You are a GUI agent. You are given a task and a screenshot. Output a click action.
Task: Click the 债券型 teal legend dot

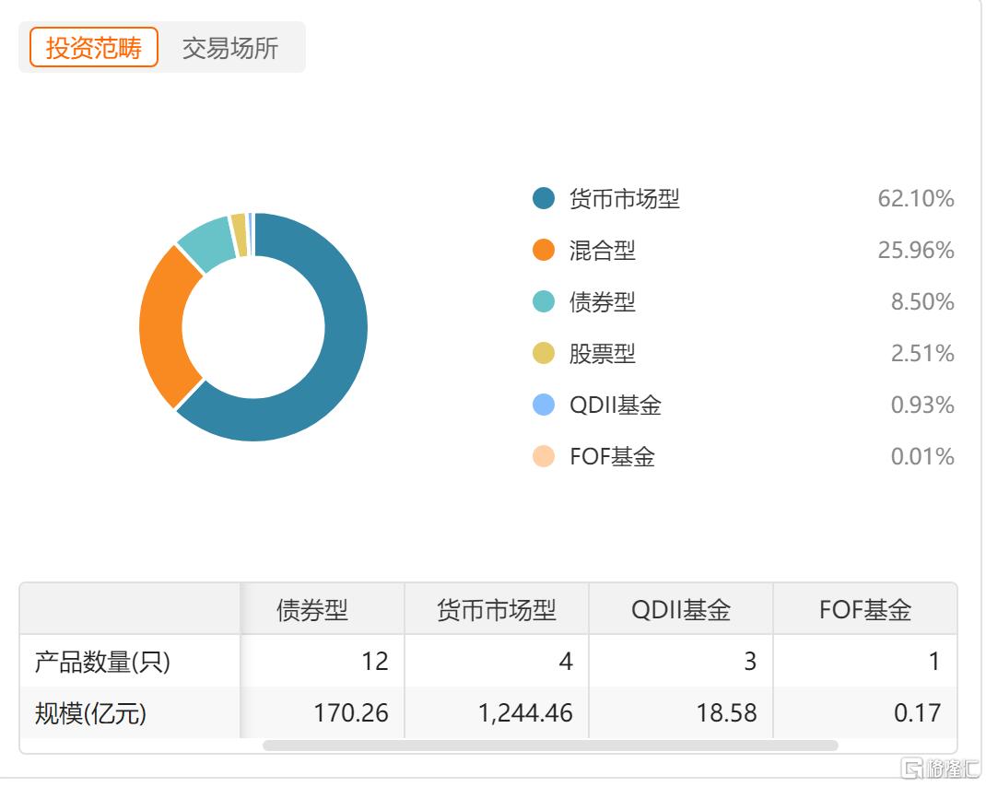(544, 301)
